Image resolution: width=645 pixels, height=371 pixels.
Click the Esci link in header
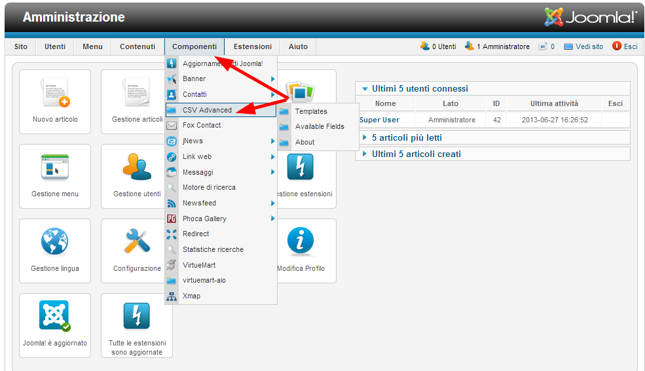point(631,46)
